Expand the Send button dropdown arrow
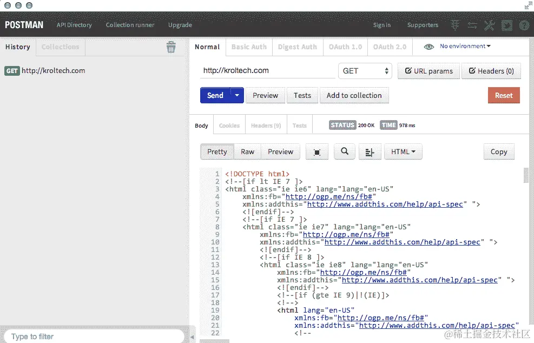 [x=237, y=95]
